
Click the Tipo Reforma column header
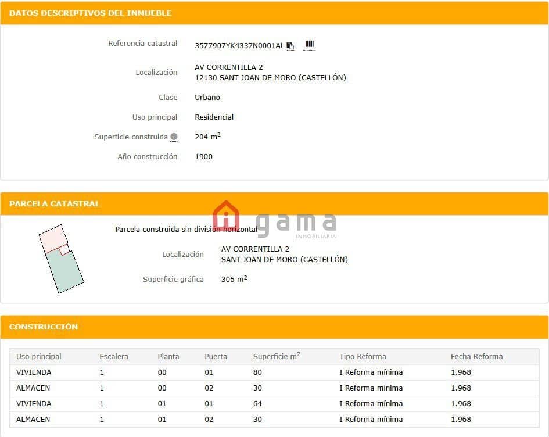coord(363,357)
